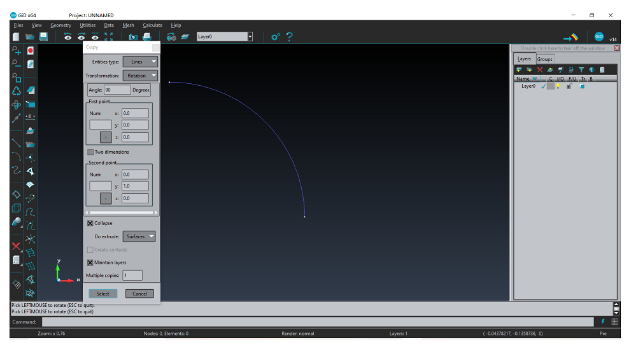
Task: Click the info icon in Layers panel
Action: [x=592, y=70]
